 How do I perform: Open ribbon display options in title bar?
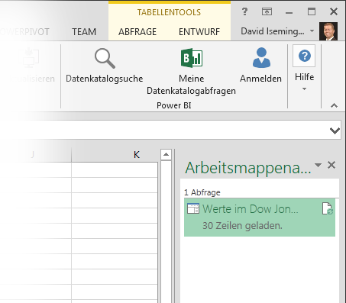(x=267, y=11)
